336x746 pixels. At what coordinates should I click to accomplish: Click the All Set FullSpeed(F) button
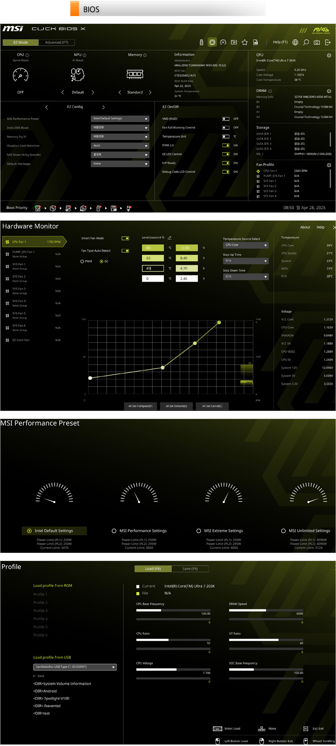pos(140,406)
